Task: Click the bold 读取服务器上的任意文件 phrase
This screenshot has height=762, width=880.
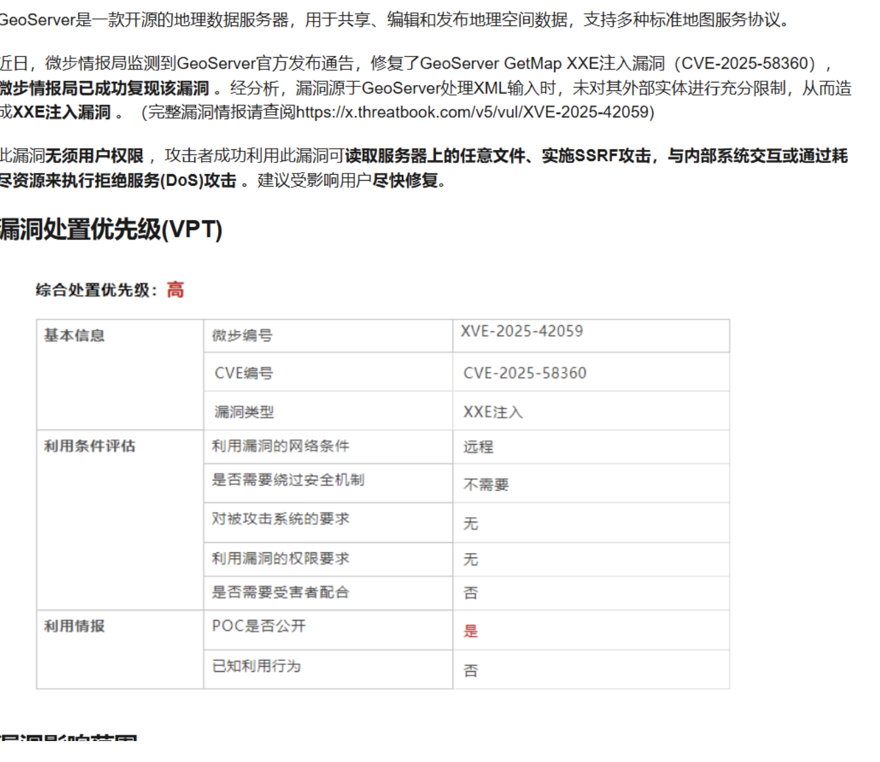Action: click(x=435, y=156)
